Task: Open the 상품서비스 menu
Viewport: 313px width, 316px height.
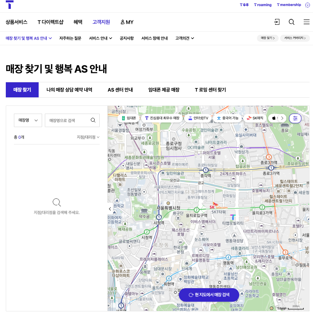Action: tap(17, 22)
